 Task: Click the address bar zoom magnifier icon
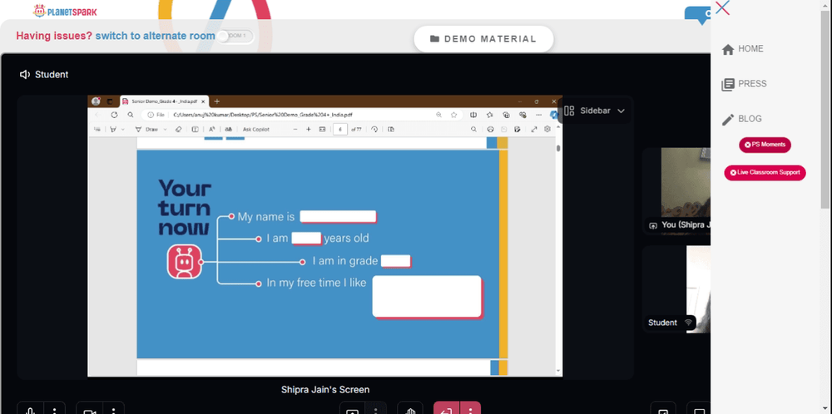pyautogui.click(x=438, y=115)
